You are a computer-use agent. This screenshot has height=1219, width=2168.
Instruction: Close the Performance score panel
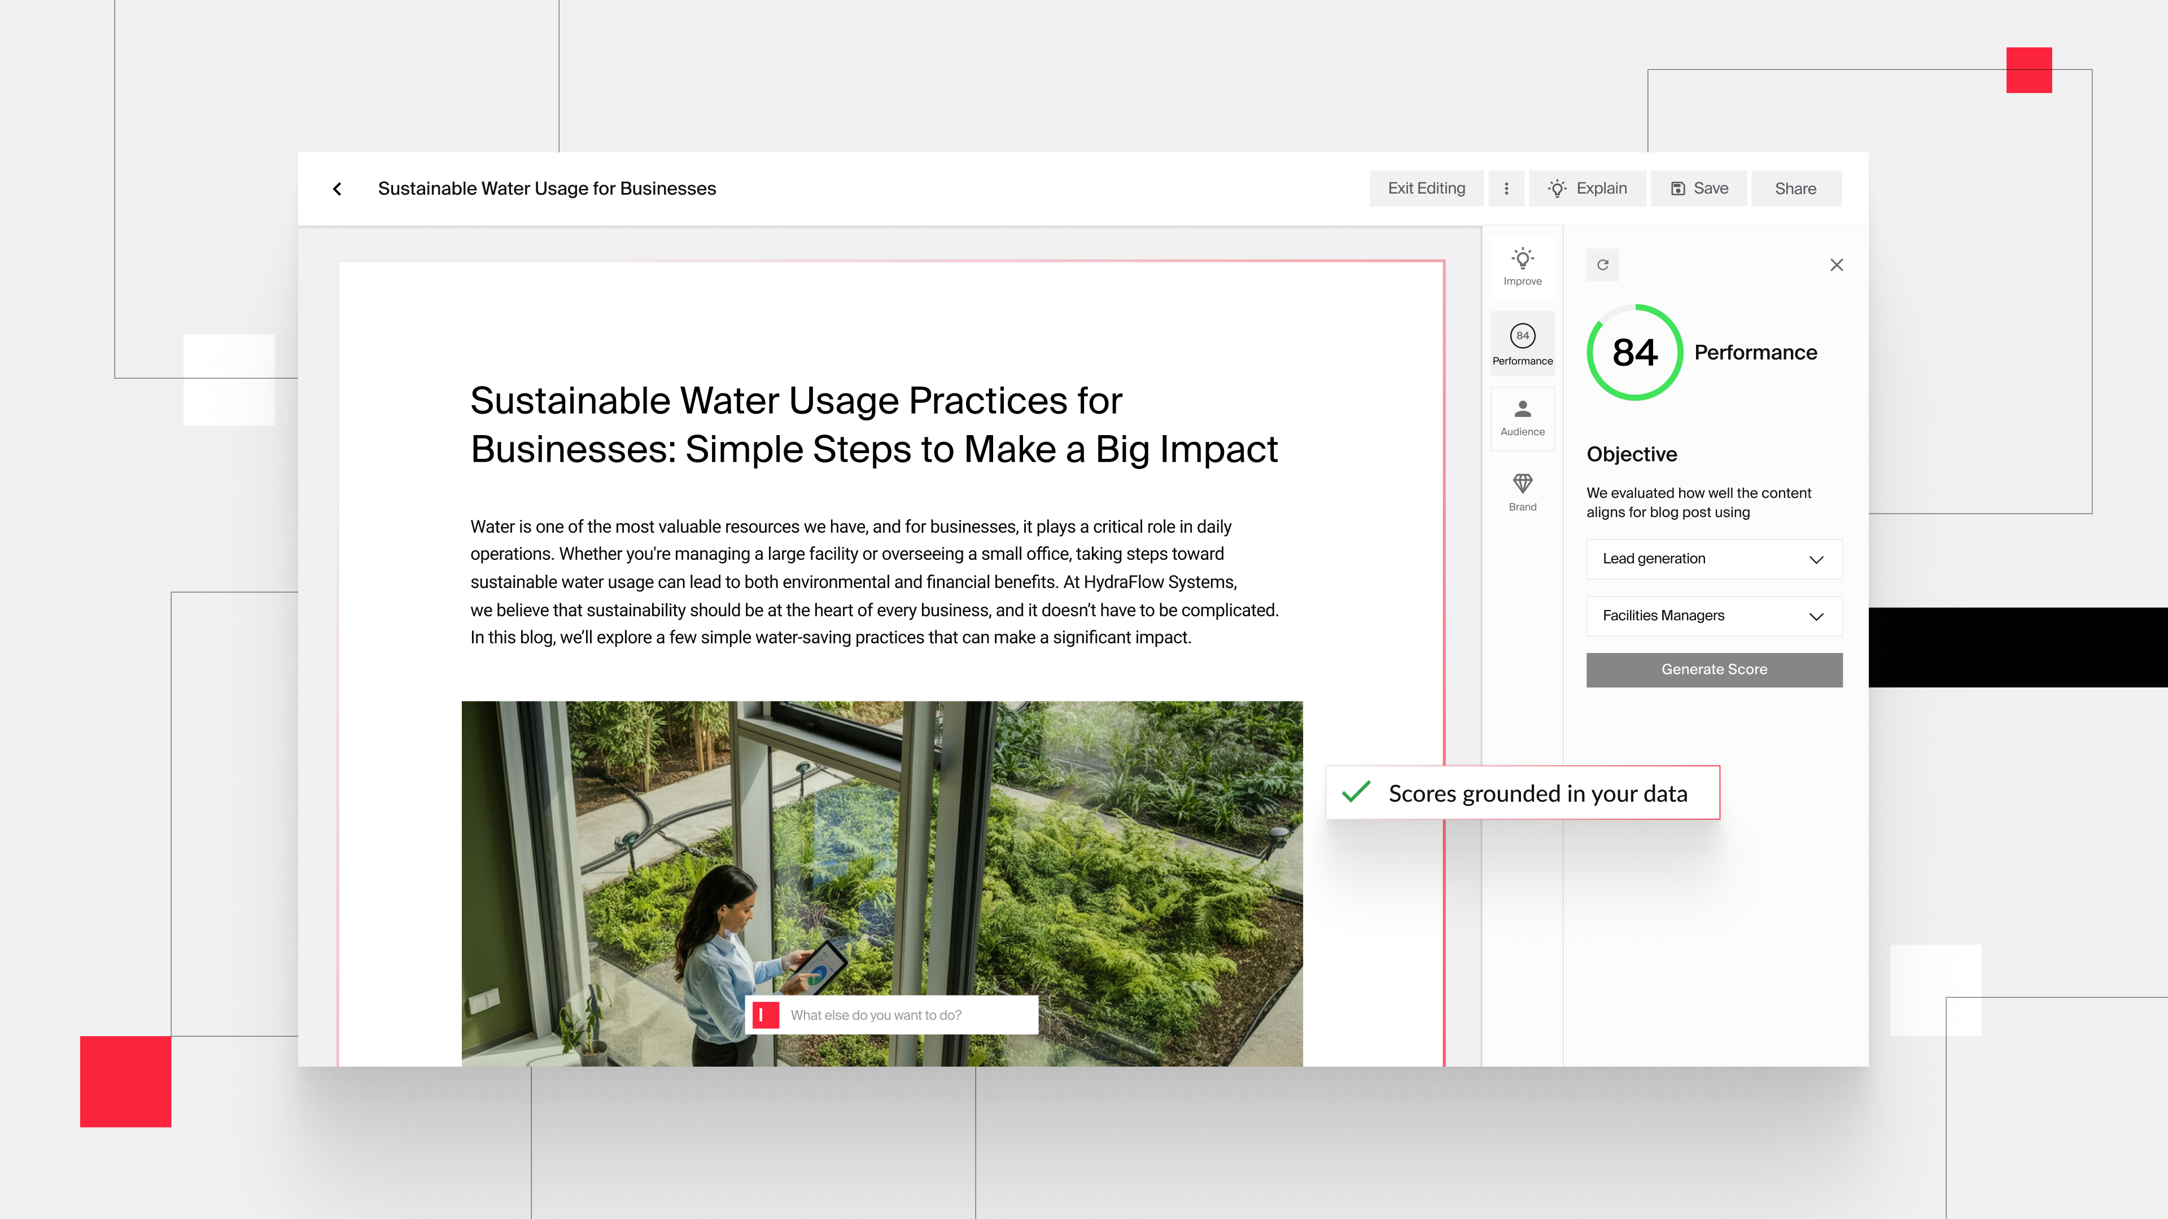click(1835, 265)
